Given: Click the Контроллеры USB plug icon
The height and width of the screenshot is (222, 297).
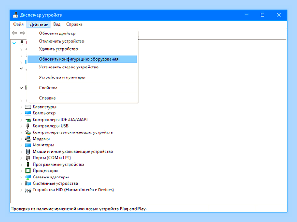Looking at the screenshot, I should (x=28, y=126).
